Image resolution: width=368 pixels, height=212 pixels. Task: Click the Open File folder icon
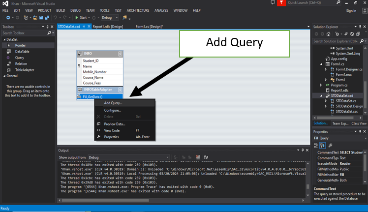35,18
